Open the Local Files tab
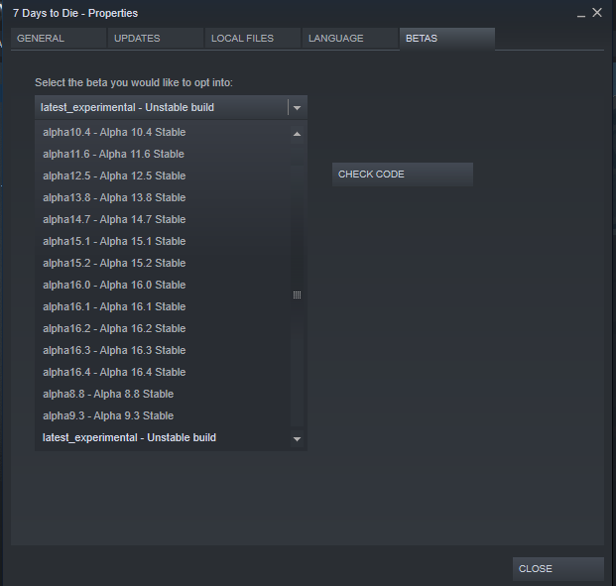Screen dimensions: 616x586 point(253,38)
